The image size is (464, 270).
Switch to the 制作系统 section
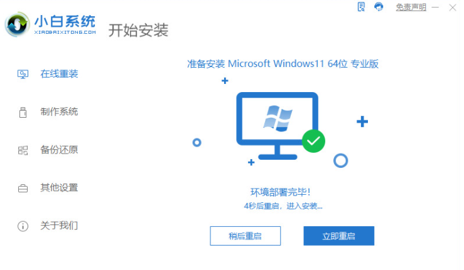(x=59, y=112)
